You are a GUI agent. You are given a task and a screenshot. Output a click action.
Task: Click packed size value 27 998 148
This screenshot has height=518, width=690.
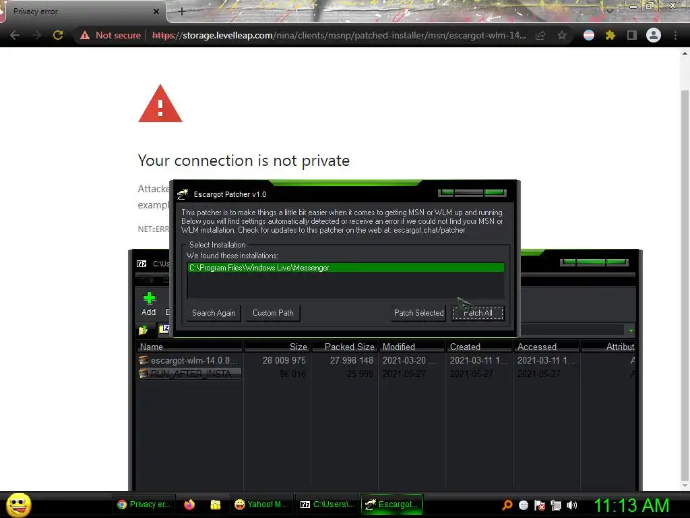352,360
